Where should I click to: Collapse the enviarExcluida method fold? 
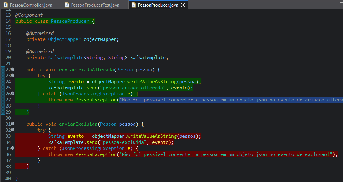[12, 124]
